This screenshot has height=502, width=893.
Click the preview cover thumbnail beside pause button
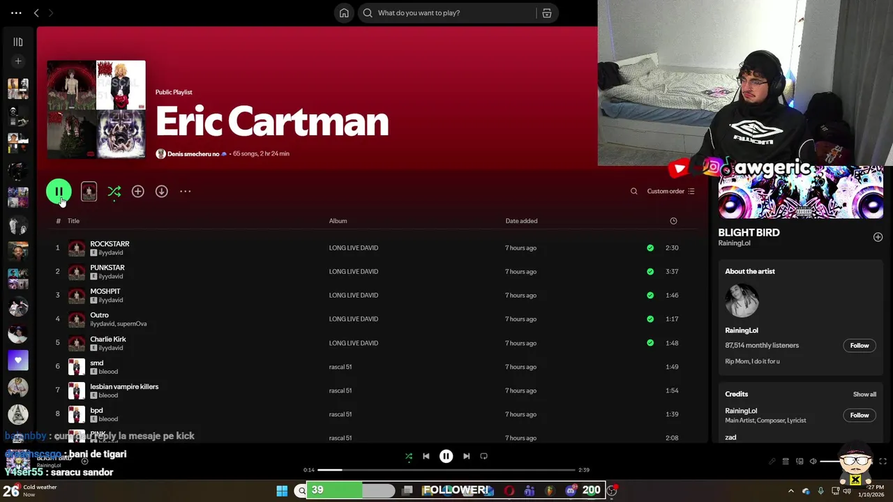[89, 191]
